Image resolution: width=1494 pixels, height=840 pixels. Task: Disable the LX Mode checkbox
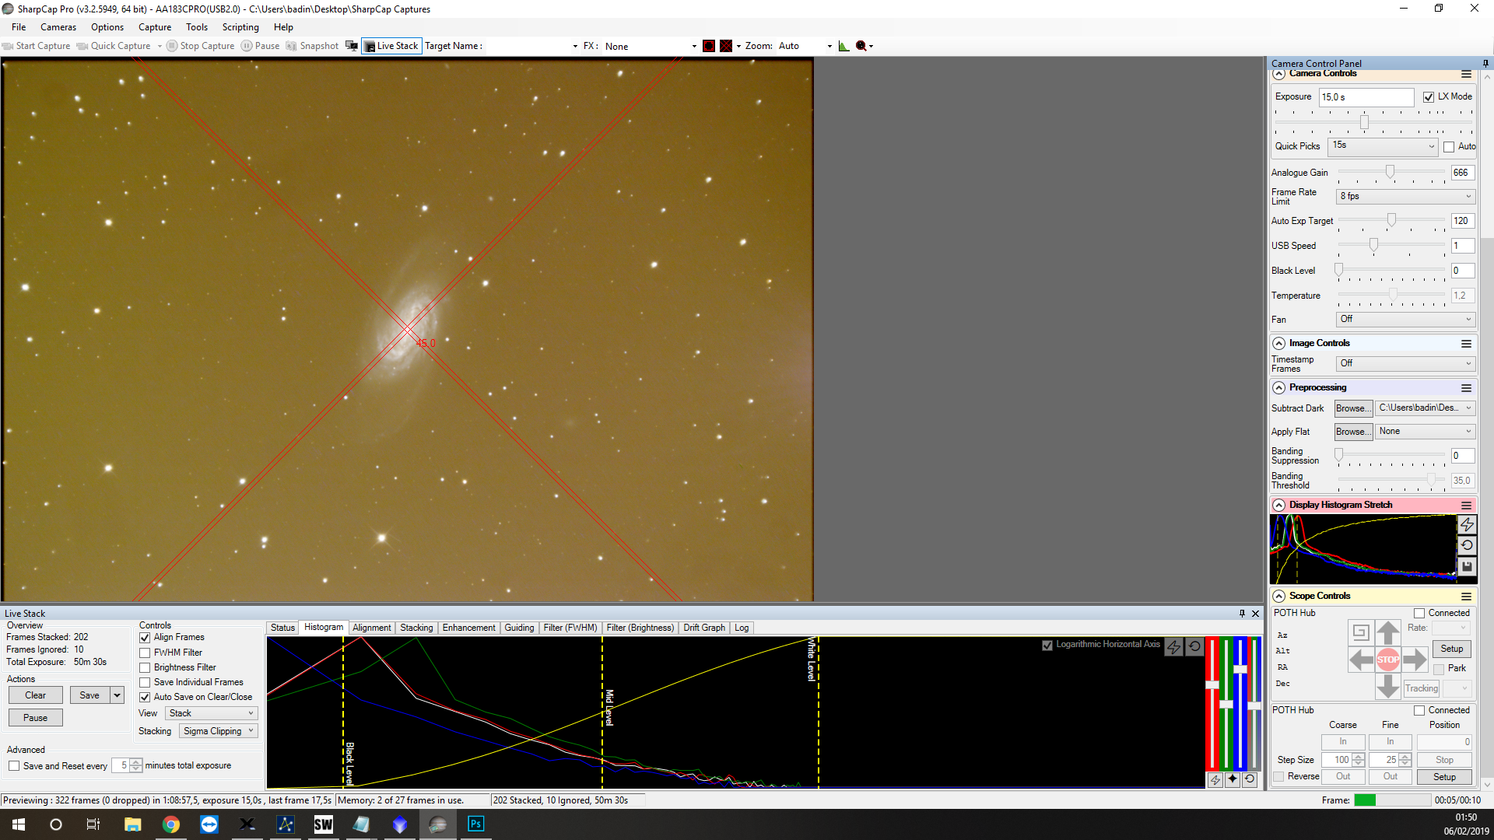tap(1429, 97)
